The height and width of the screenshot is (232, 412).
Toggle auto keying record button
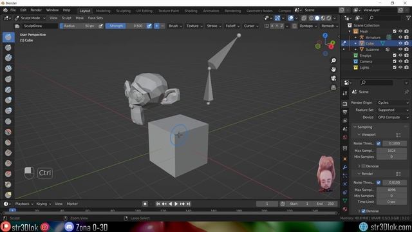click(145, 204)
